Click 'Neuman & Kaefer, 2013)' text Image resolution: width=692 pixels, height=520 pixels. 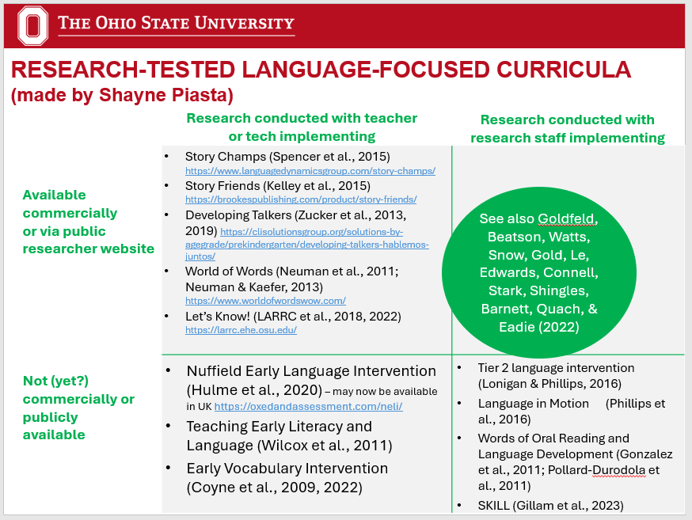pyautogui.click(x=254, y=287)
